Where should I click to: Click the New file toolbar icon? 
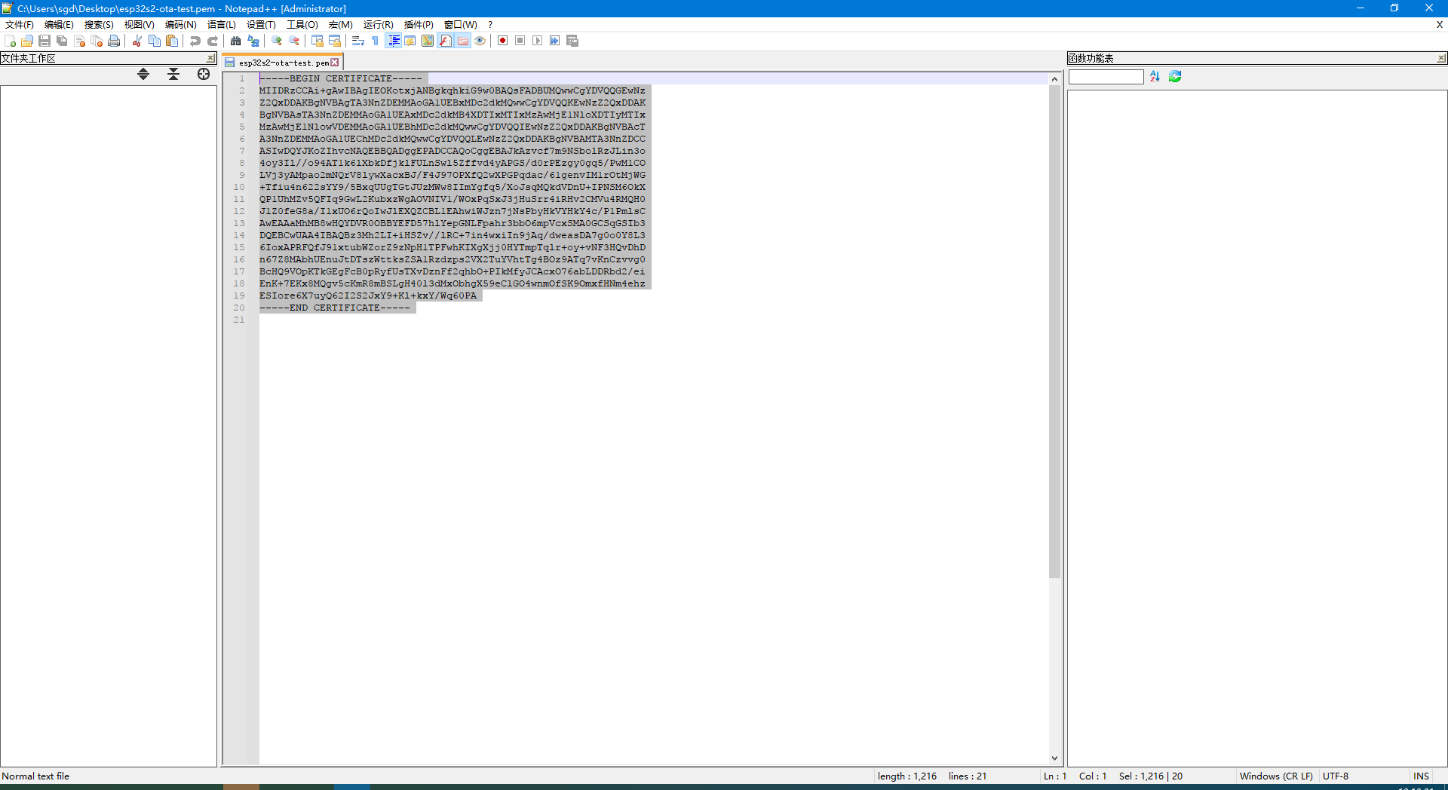click(10, 41)
